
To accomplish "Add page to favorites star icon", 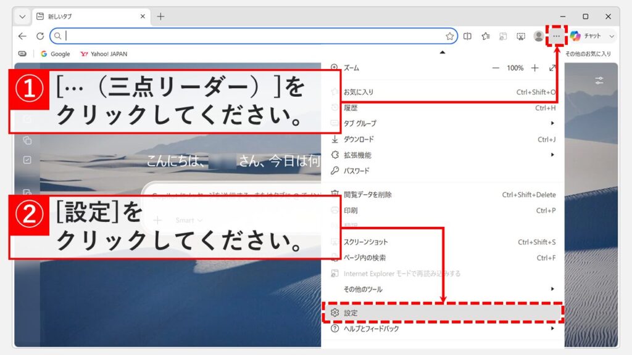I will click(450, 36).
